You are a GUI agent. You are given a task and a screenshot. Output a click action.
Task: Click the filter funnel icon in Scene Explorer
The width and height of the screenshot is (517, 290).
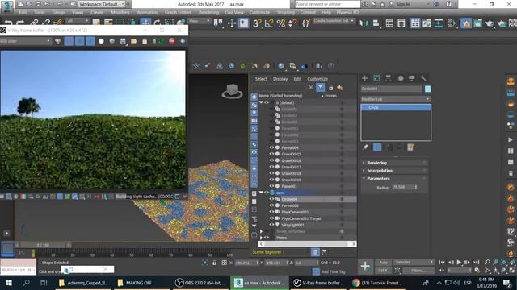tap(320, 88)
